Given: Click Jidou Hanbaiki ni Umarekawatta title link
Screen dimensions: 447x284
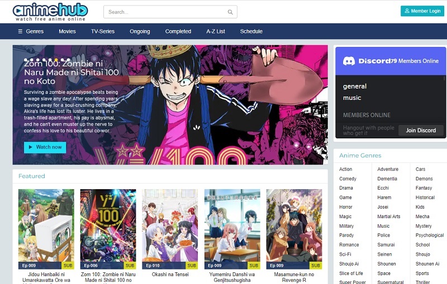Looking at the screenshot, I should coord(46,277).
